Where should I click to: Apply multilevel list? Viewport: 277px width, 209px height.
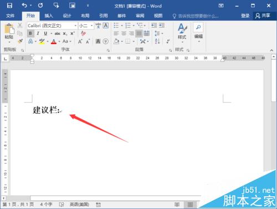[140, 25]
